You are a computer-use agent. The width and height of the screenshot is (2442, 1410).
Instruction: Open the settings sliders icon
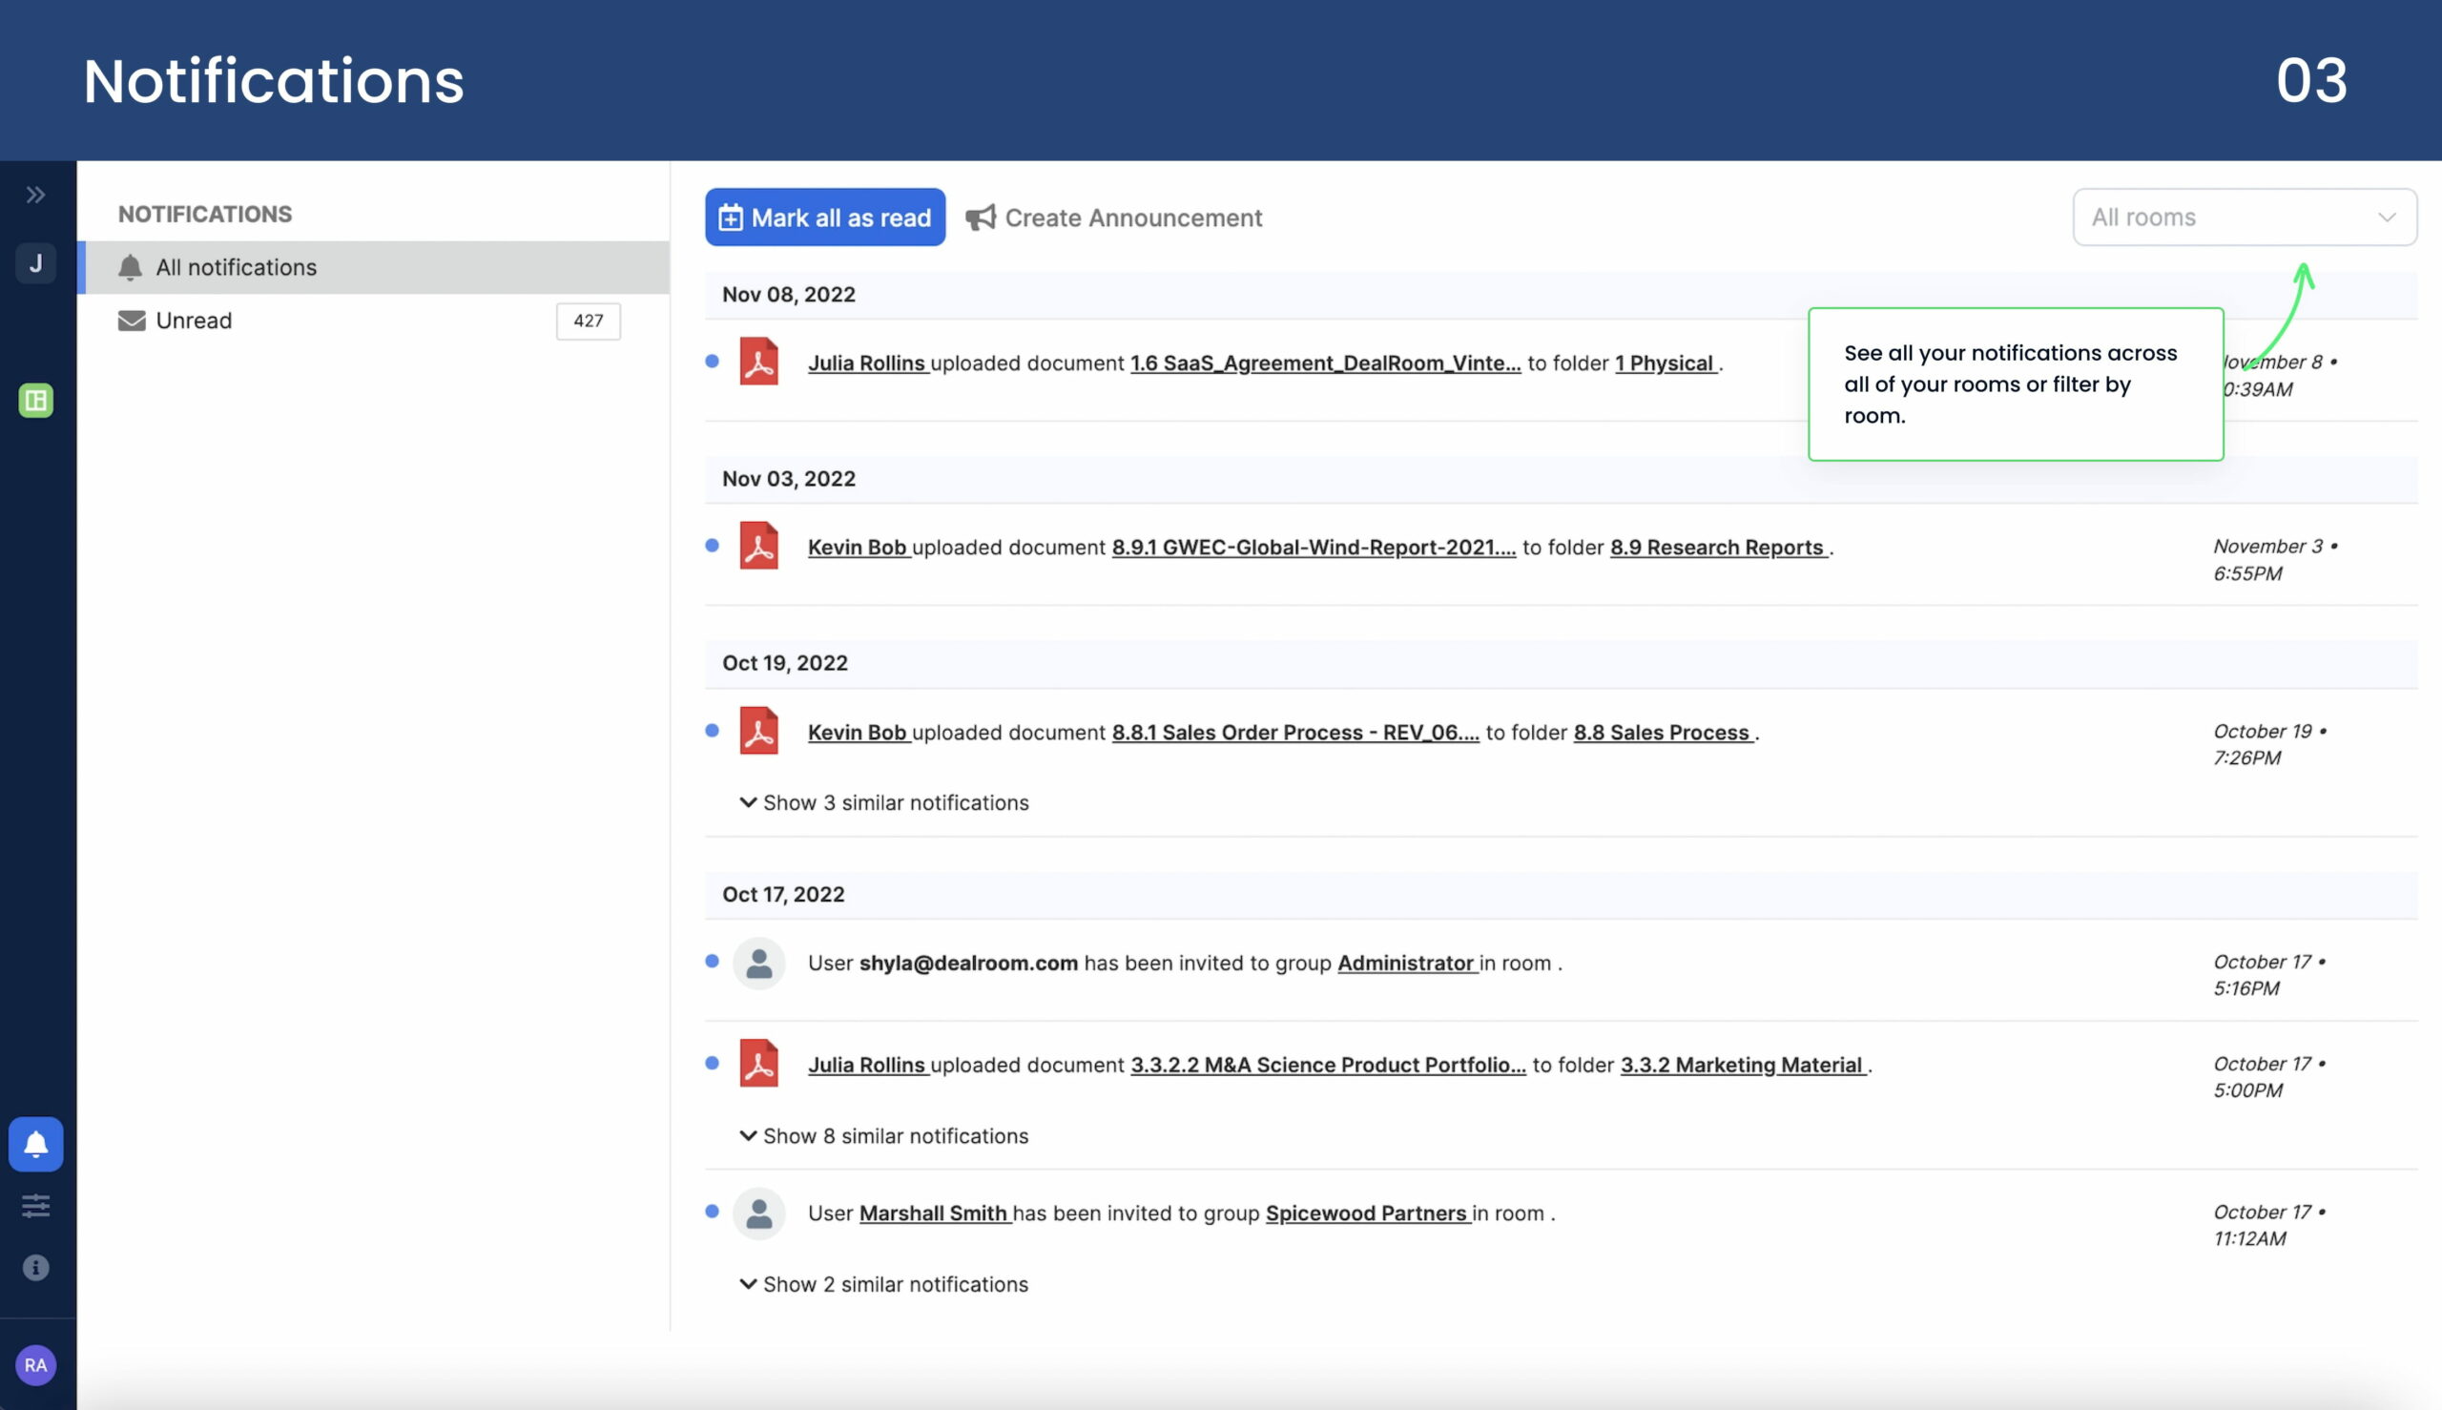[x=36, y=1206]
